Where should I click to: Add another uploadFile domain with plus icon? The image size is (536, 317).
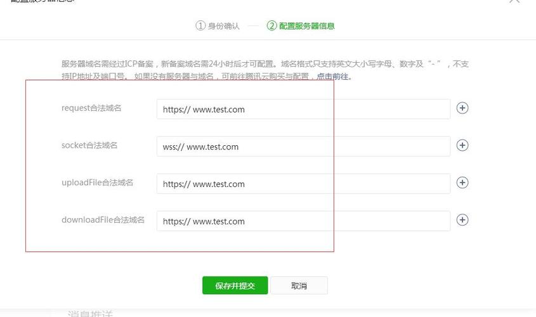pos(462,183)
